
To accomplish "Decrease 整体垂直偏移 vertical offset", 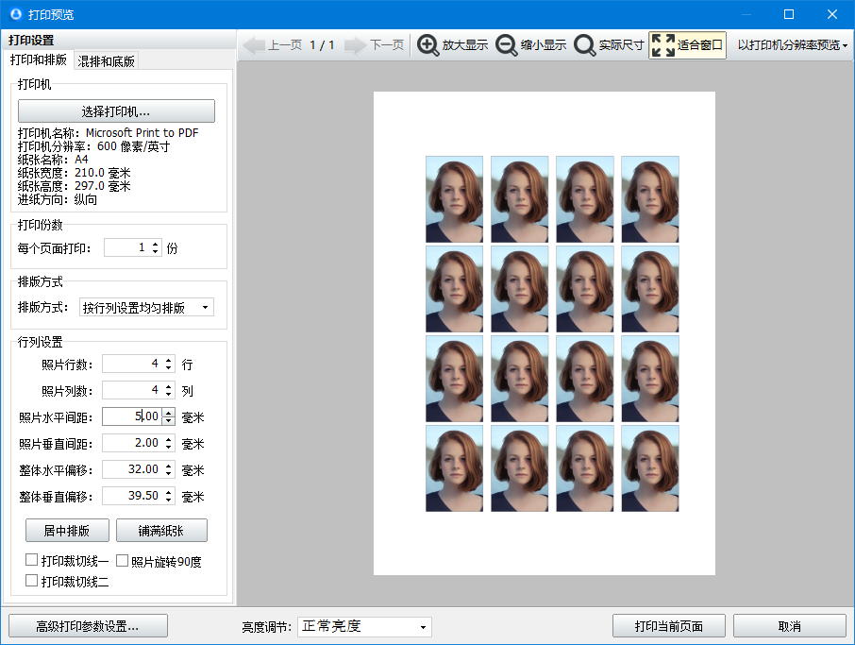I will (169, 500).
